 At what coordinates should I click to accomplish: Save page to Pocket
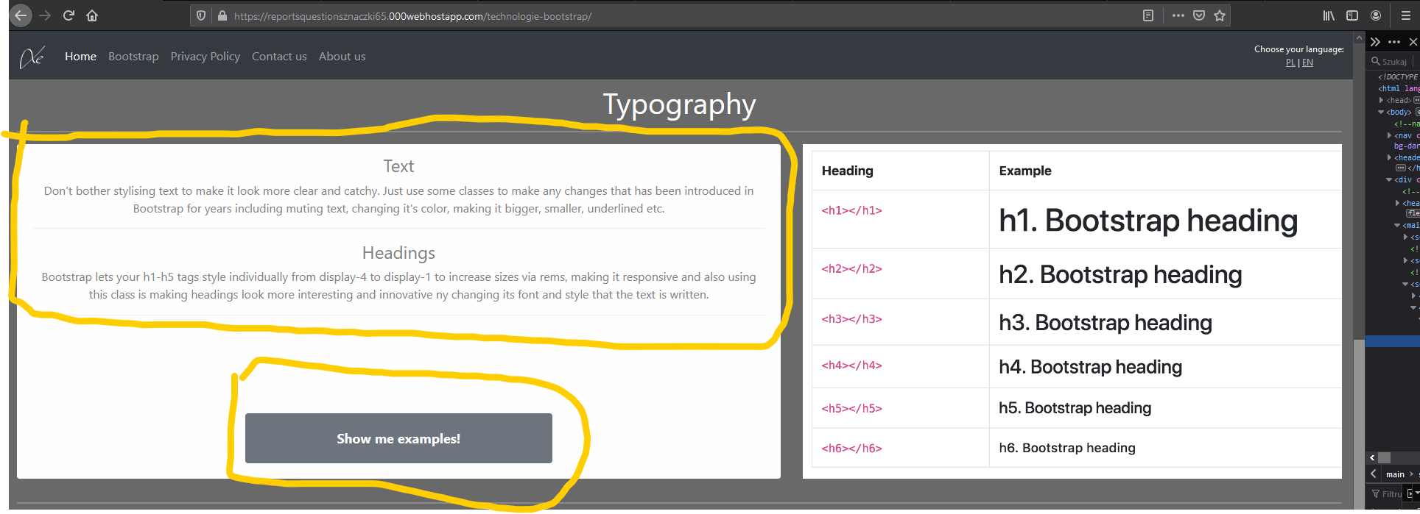(x=1199, y=15)
